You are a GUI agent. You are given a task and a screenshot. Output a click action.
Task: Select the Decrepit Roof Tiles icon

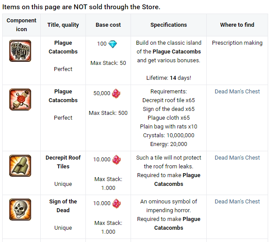tap(20, 165)
